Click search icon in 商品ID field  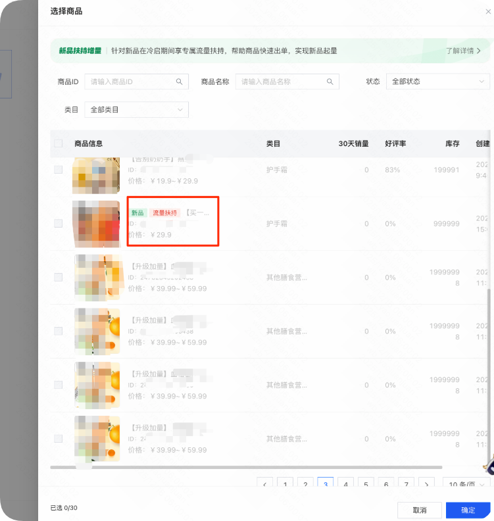(179, 82)
